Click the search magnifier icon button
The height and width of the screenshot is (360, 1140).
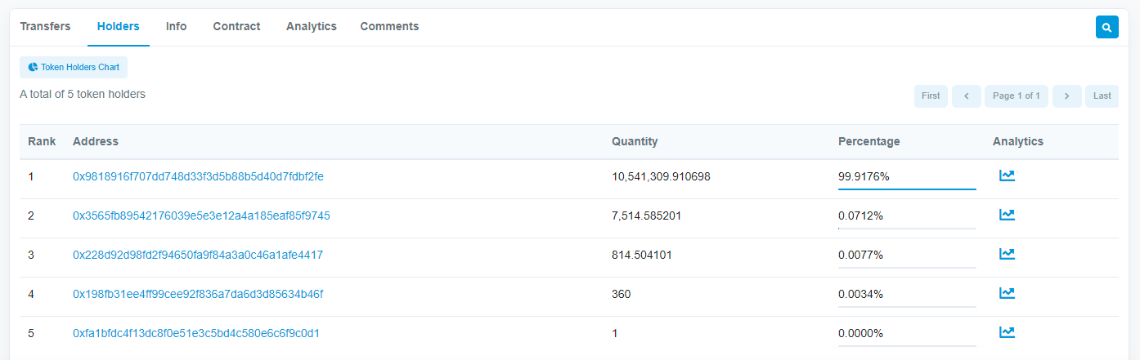pyautogui.click(x=1106, y=27)
